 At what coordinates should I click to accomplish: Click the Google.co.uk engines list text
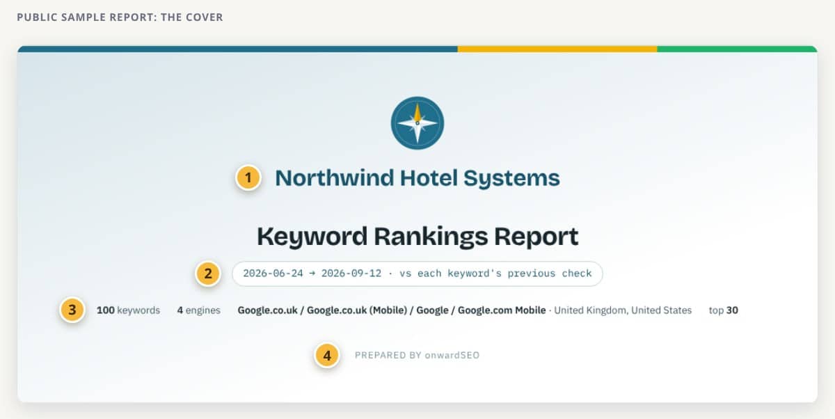[x=392, y=310]
